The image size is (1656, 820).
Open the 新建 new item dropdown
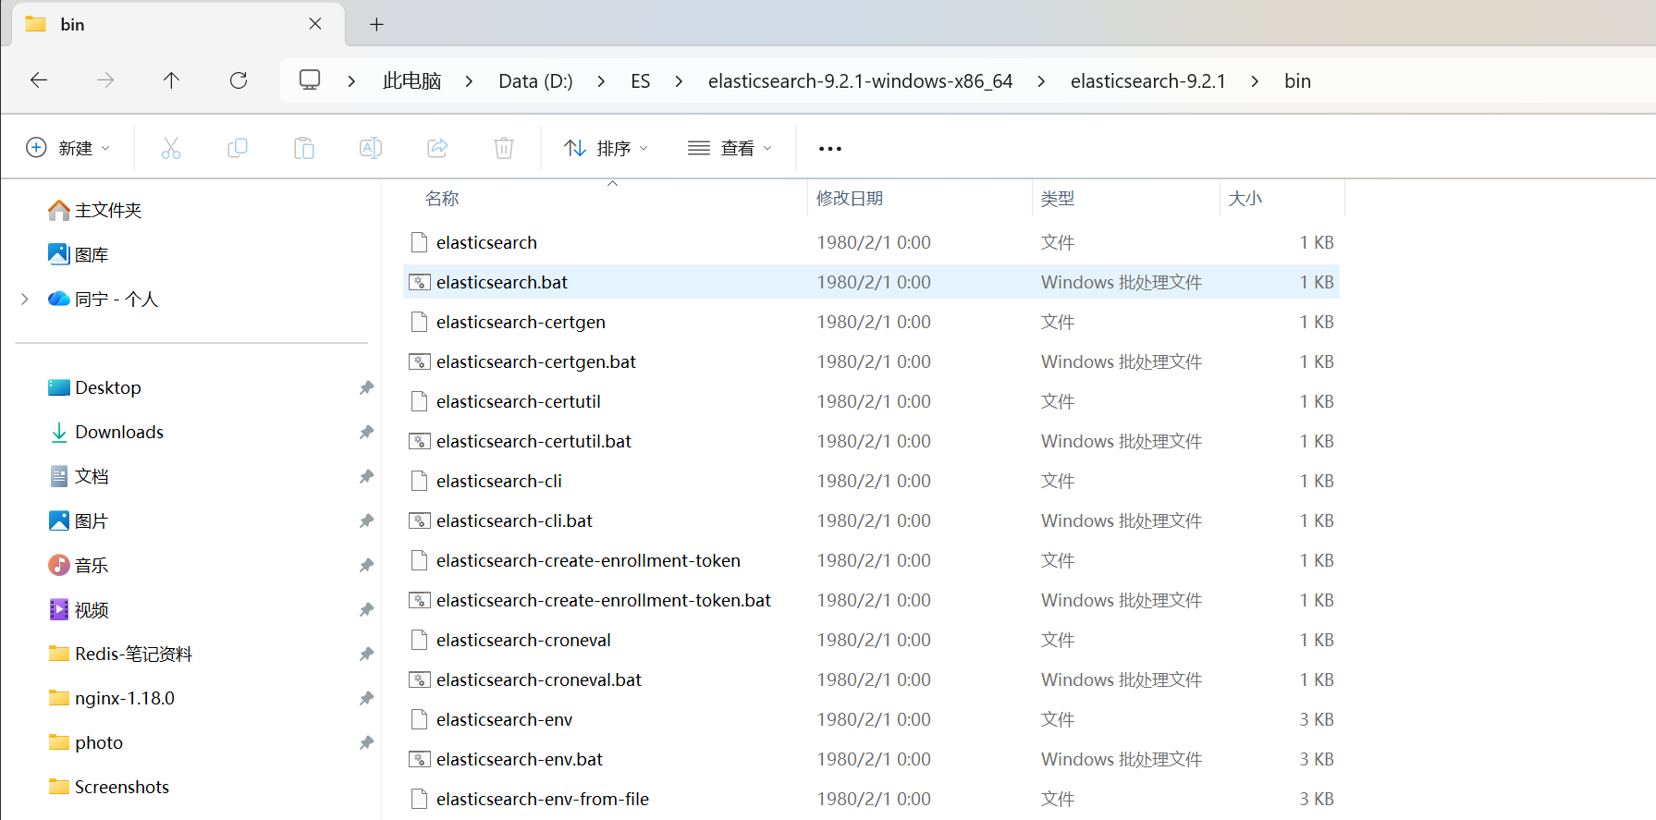point(68,148)
